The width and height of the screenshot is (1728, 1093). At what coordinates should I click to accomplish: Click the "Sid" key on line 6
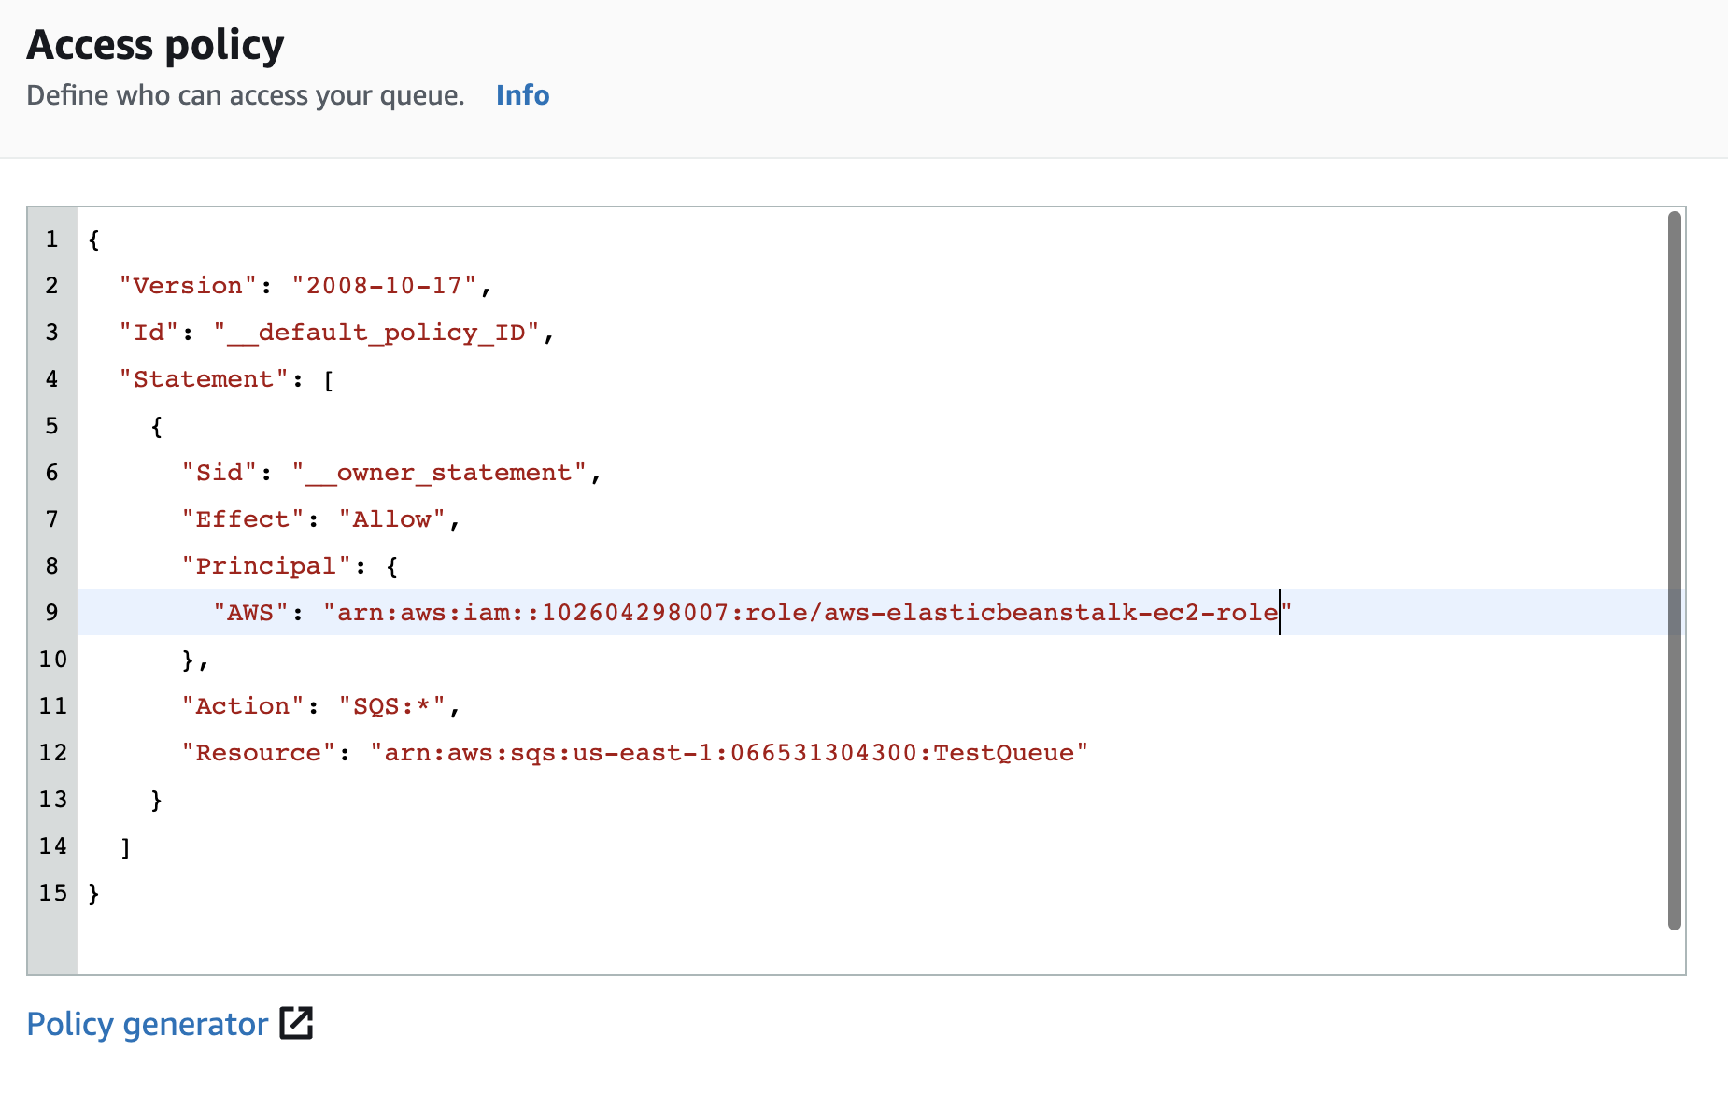click(220, 473)
